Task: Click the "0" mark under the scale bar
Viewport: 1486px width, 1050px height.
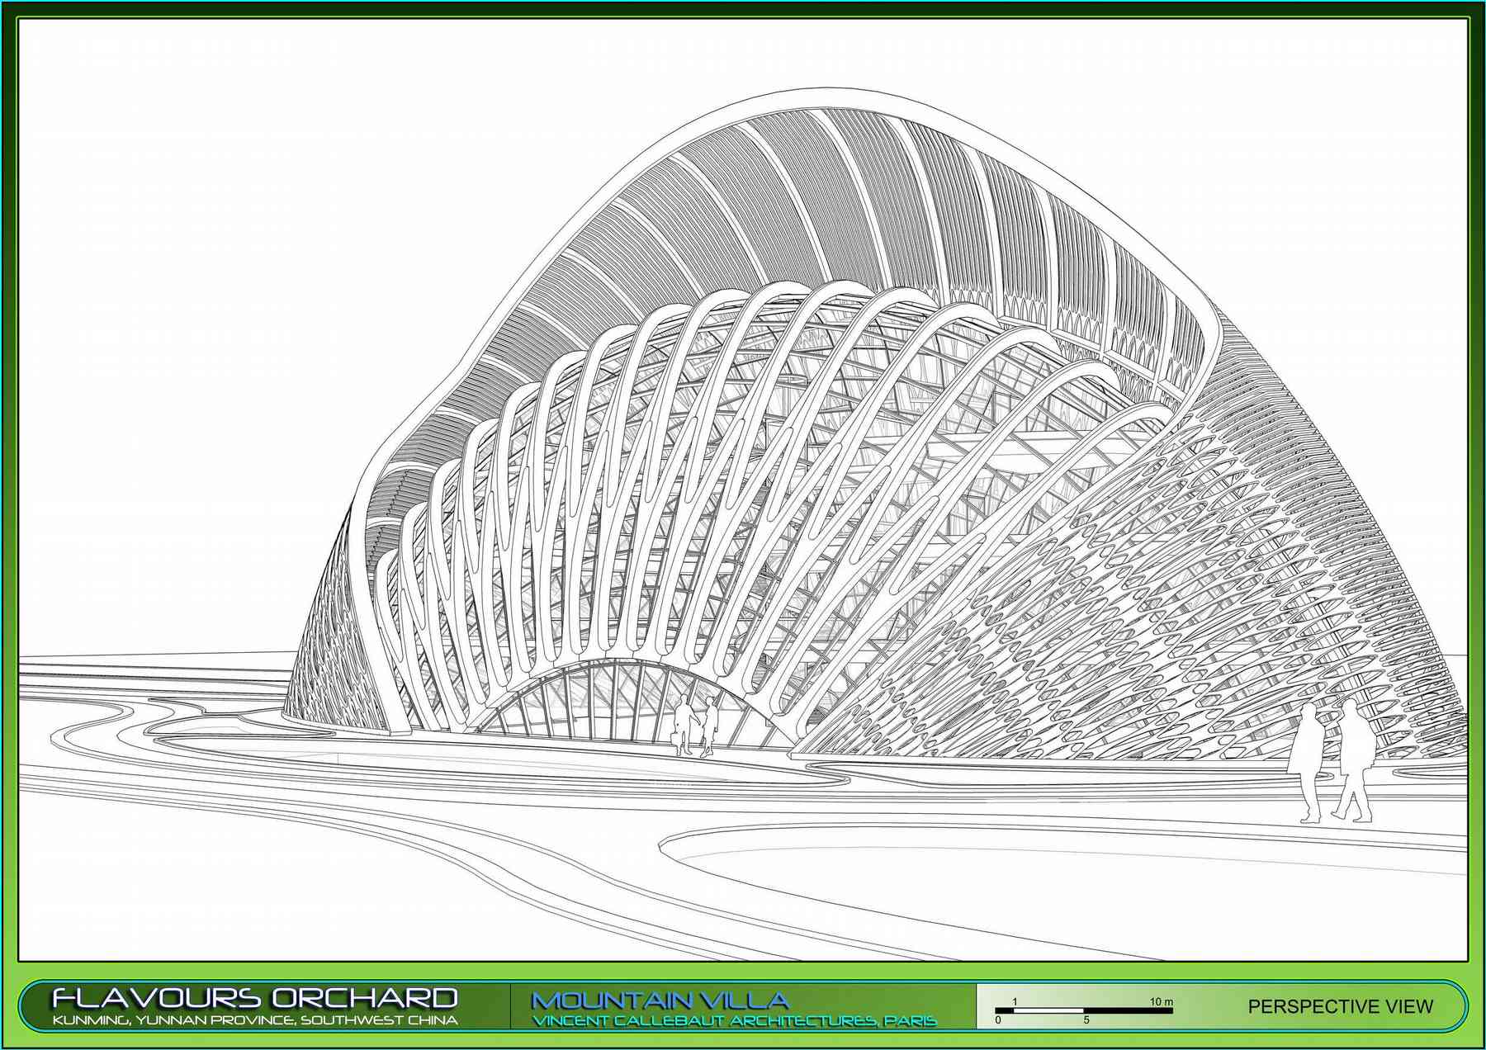Action: [x=998, y=1020]
